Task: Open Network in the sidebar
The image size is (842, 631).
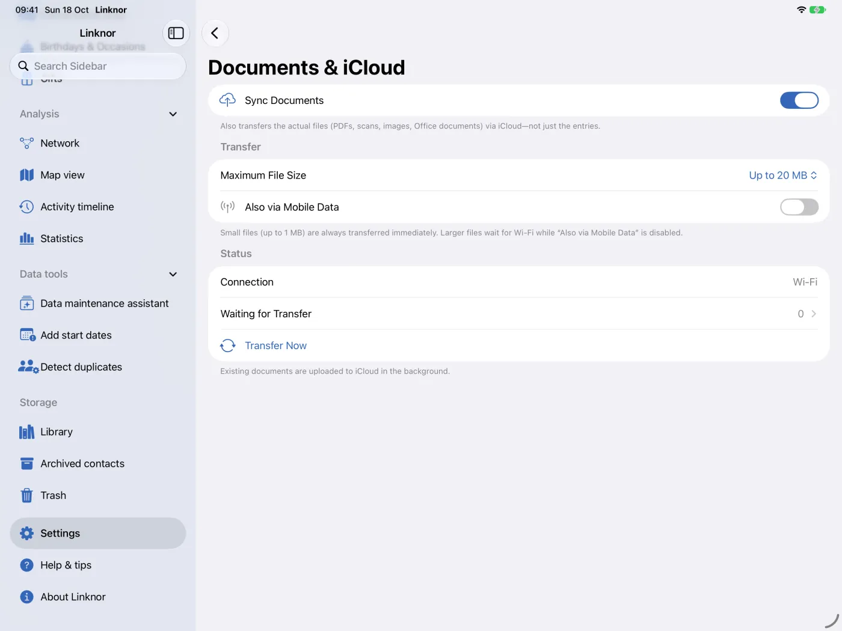Action: point(98,143)
